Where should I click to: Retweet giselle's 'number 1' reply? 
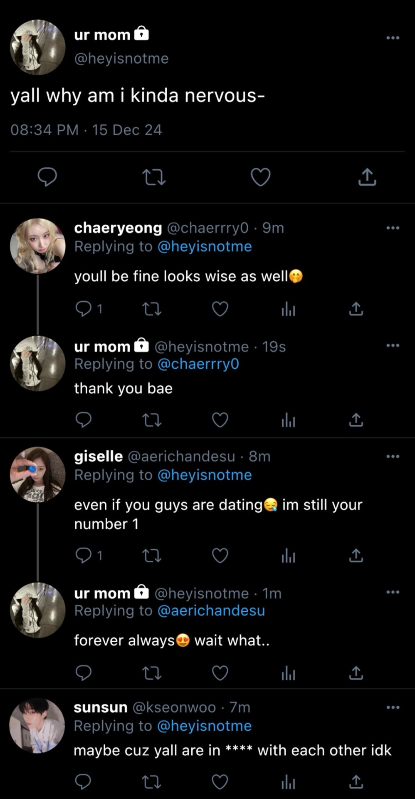[152, 556]
